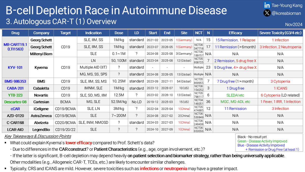This screenshot has height=172, width=305.
Task: Click the Efficacy column header
Action: tap(235, 33)
